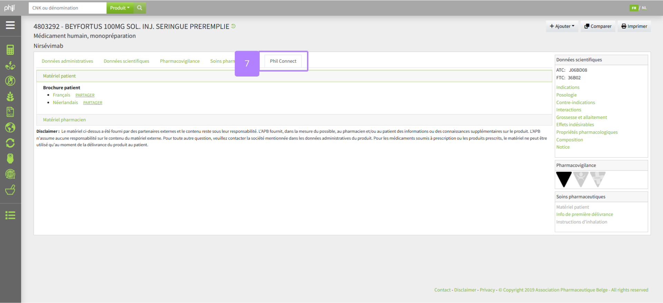Click the Contact footer link
Screen dimensions: 663x303
coord(442,290)
